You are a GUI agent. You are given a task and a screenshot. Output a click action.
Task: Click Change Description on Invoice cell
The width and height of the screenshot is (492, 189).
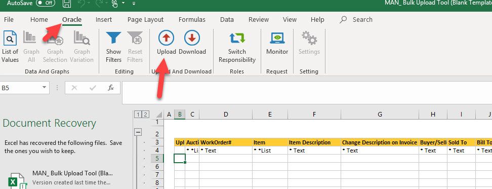click(380, 142)
